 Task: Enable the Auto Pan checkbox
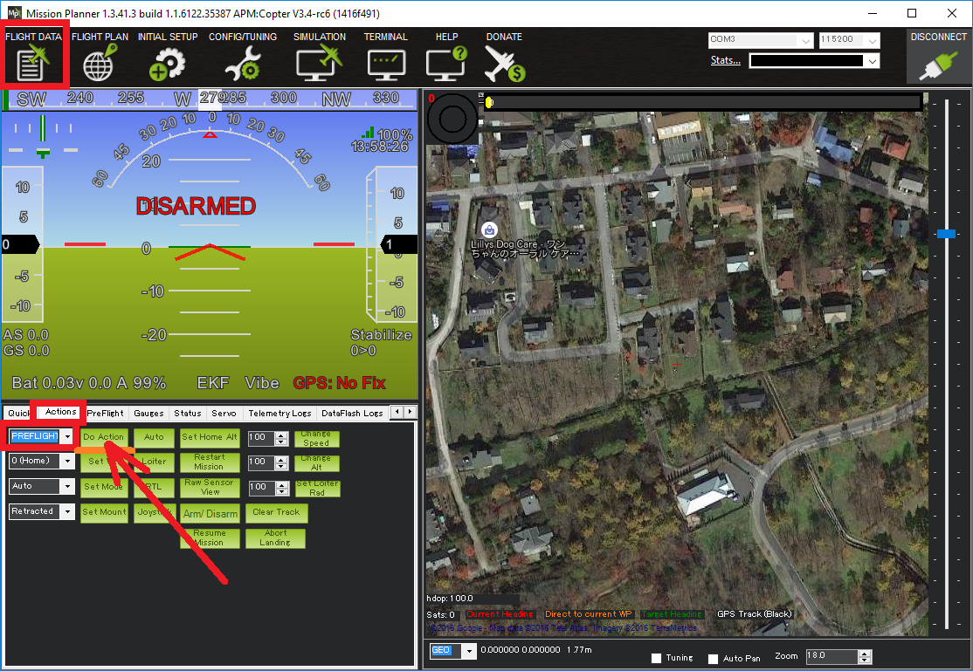click(x=713, y=658)
